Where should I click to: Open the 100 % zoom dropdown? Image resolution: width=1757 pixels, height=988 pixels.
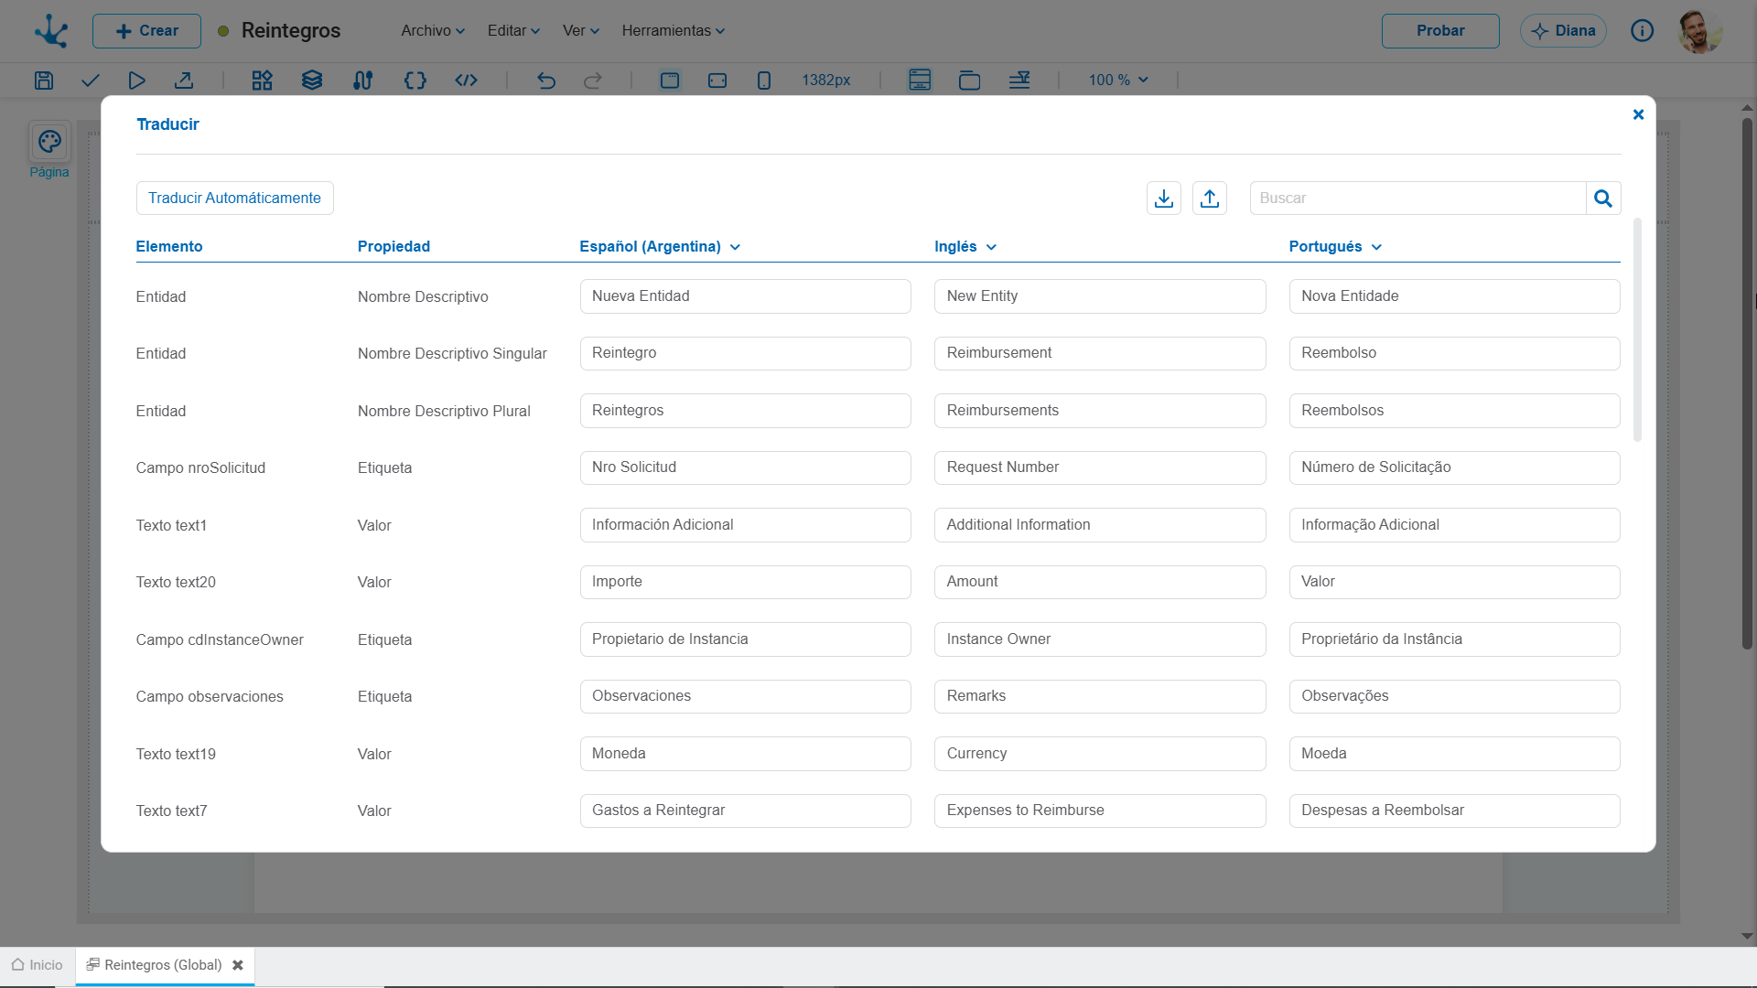point(1118,81)
